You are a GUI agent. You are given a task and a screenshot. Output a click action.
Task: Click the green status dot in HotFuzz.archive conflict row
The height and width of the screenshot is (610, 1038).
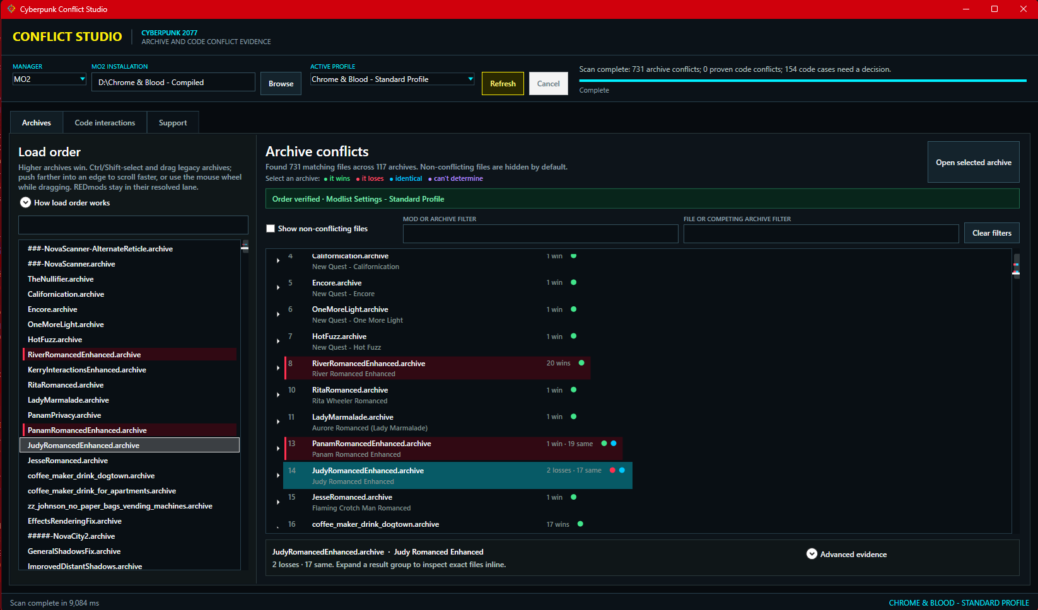tap(573, 336)
